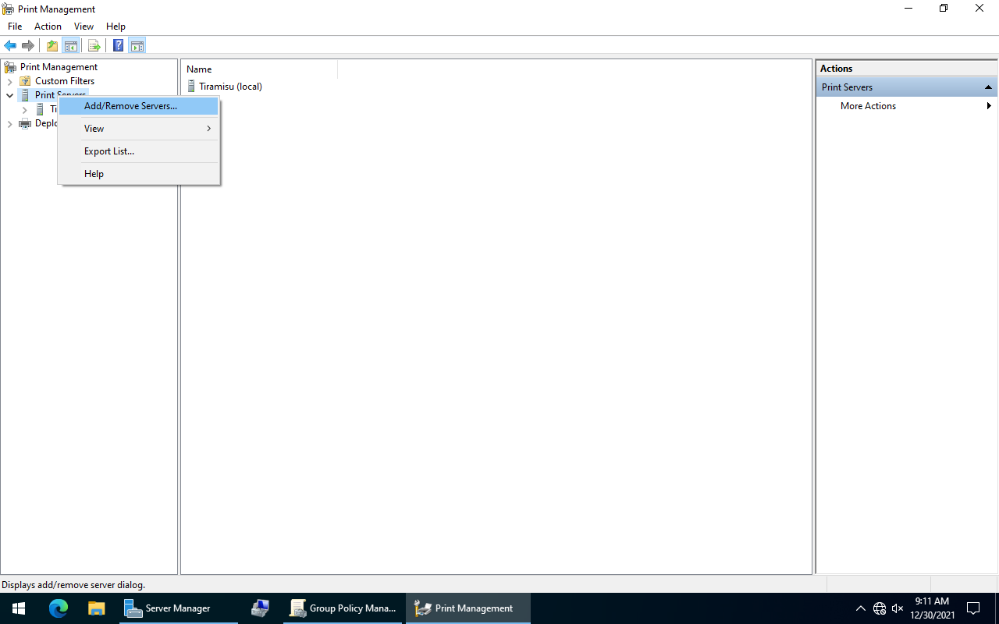This screenshot has height=624, width=999.
Task: Expand the Deployed Printers node
Action: pos(10,123)
